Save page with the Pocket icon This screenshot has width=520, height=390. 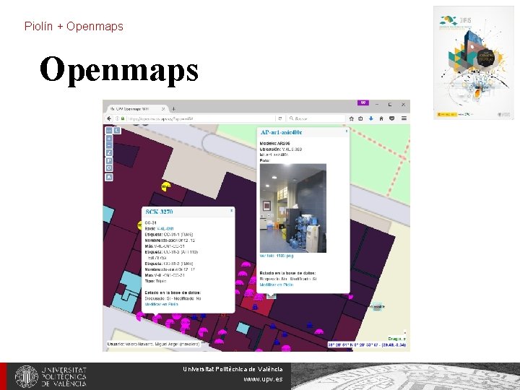coord(391,118)
